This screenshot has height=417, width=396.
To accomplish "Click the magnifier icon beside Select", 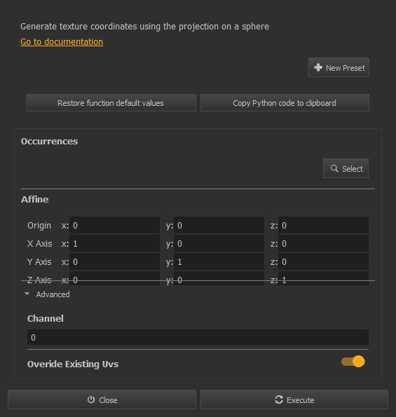I will coord(334,168).
